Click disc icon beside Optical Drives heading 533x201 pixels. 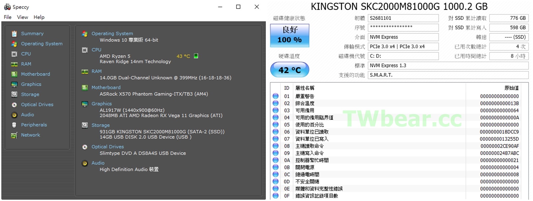click(x=85, y=147)
